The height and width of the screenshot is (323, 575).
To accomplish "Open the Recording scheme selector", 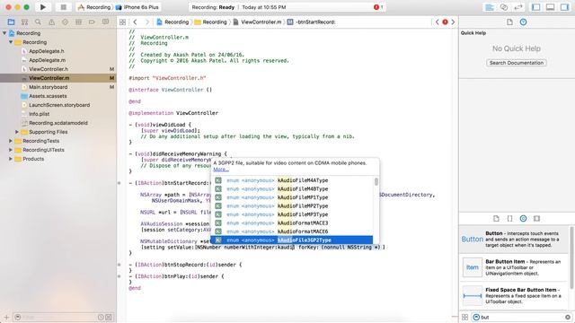I will (x=94, y=7).
